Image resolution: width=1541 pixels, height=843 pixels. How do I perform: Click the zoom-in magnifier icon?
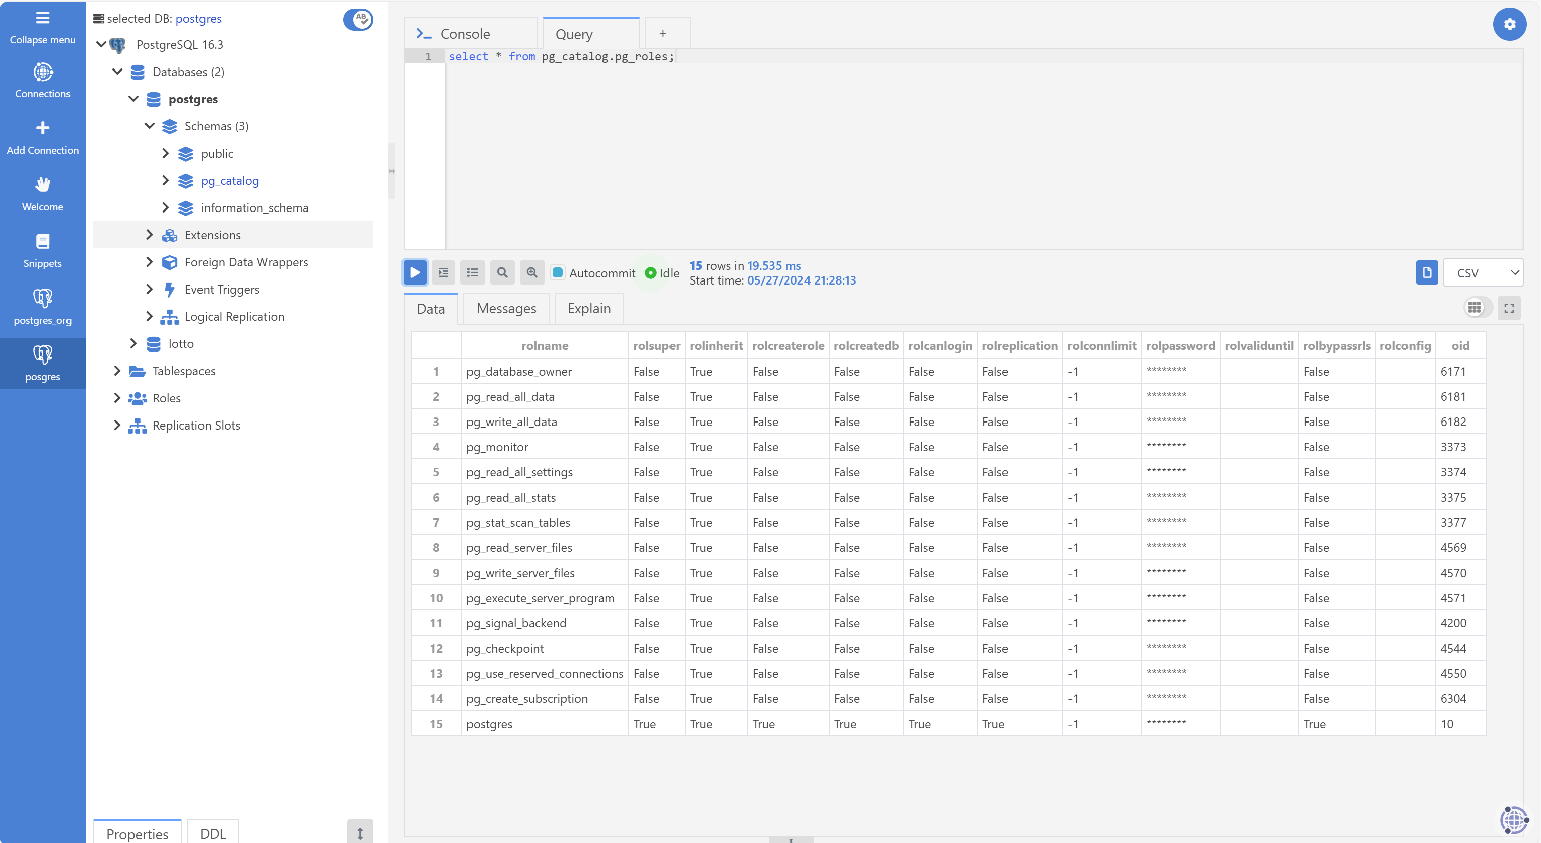click(531, 273)
